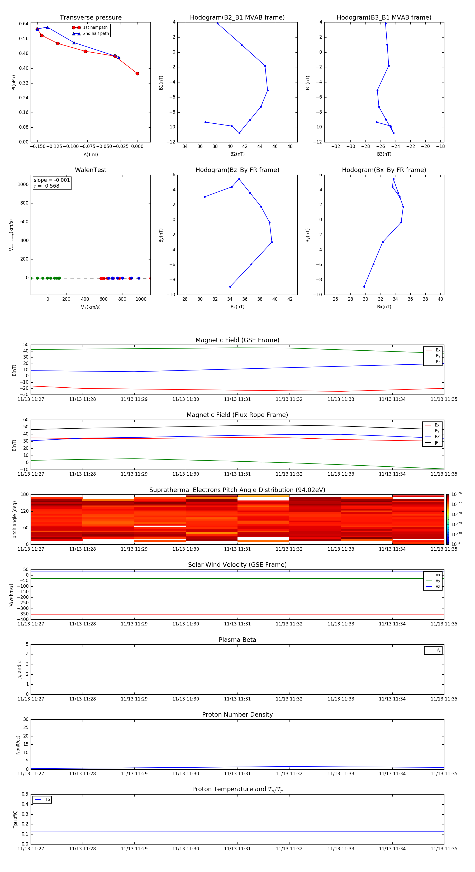Viewport: 475px width, 872px height.
Task: Click the 'r = -0.568' annotation
Action: pos(47,186)
